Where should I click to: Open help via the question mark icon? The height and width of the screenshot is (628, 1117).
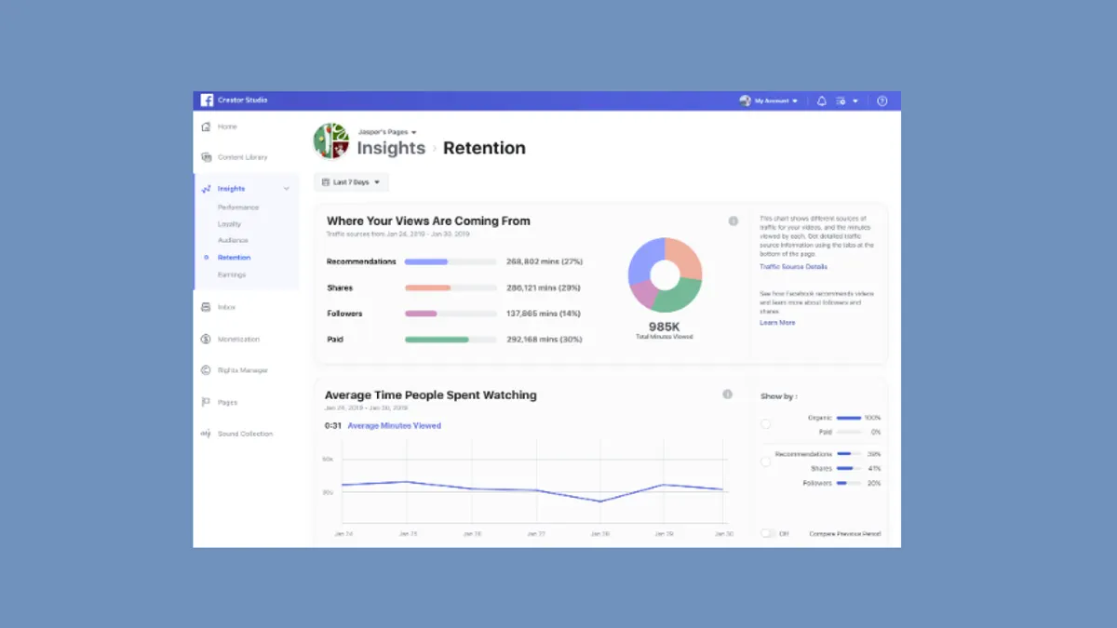882,100
